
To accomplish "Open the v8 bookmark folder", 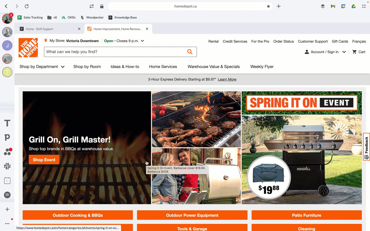I will coord(52,17).
